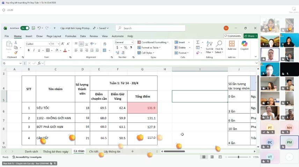
Task: Select the 131.9 total cell
Action: pyautogui.click(x=142, y=108)
